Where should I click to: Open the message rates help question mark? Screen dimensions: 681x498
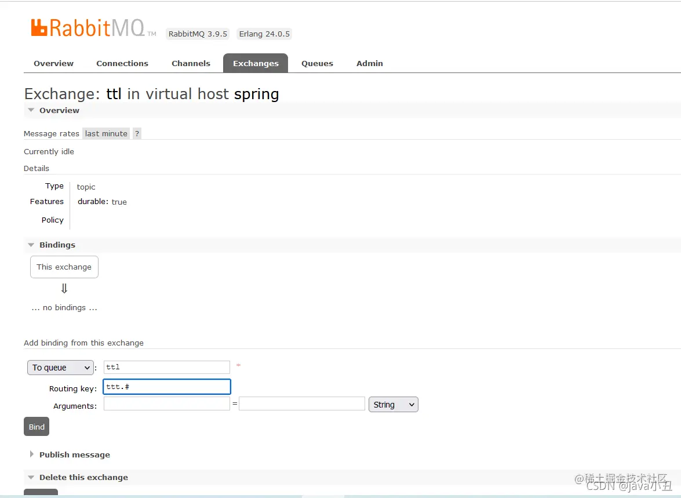137,133
